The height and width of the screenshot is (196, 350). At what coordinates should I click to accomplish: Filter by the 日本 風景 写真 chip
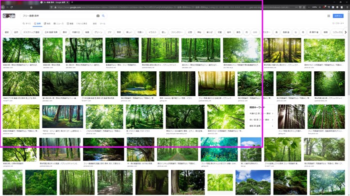point(51,32)
